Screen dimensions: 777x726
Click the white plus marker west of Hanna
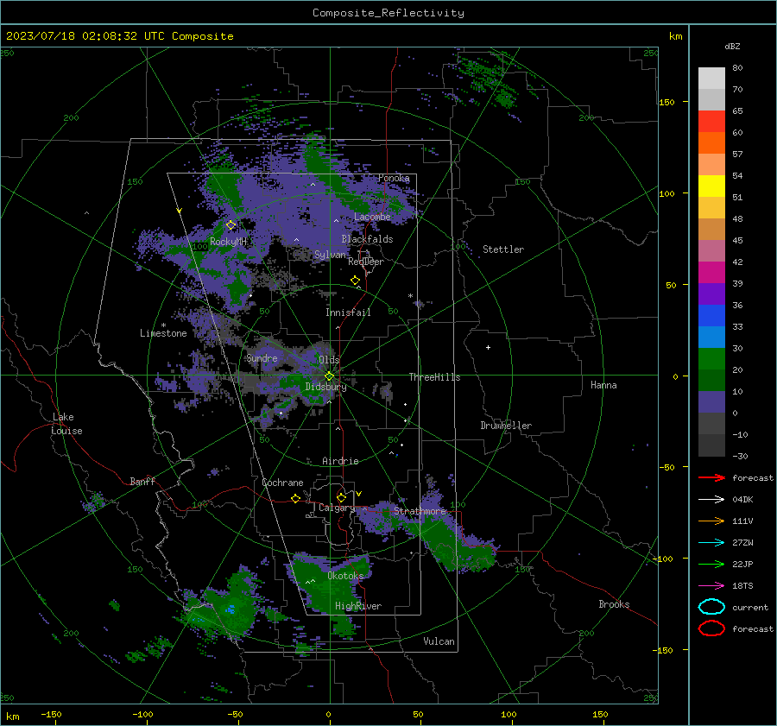(x=488, y=347)
